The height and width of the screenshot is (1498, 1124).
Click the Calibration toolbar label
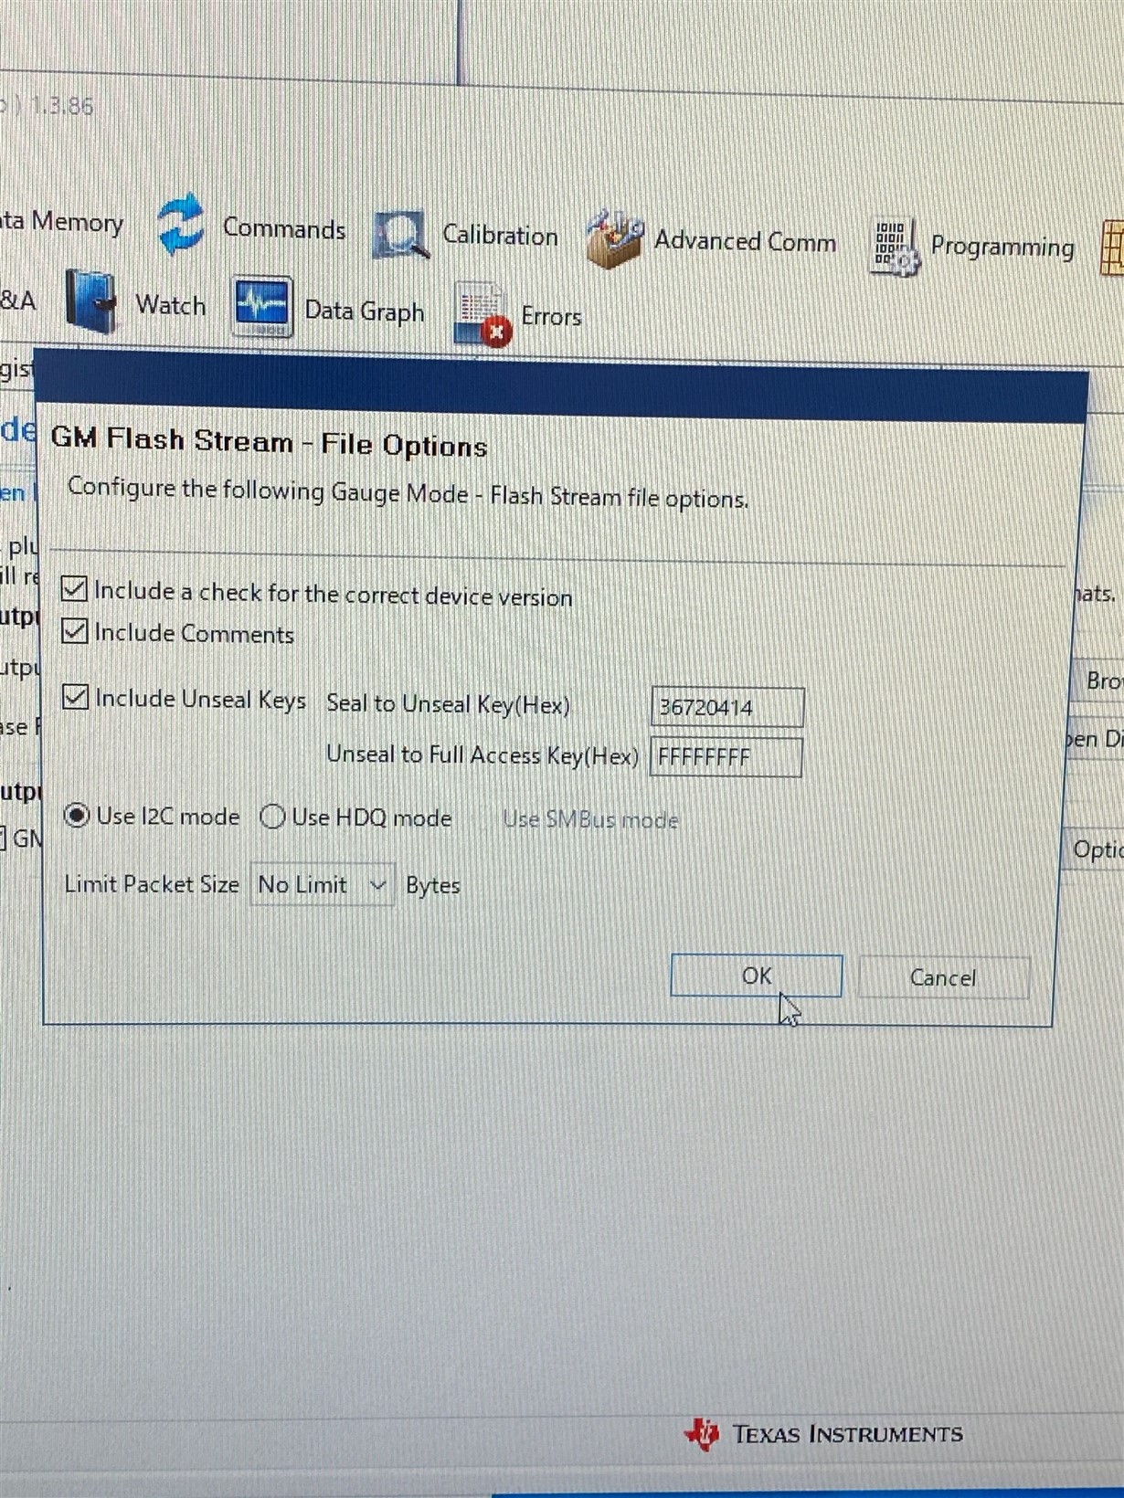[500, 235]
